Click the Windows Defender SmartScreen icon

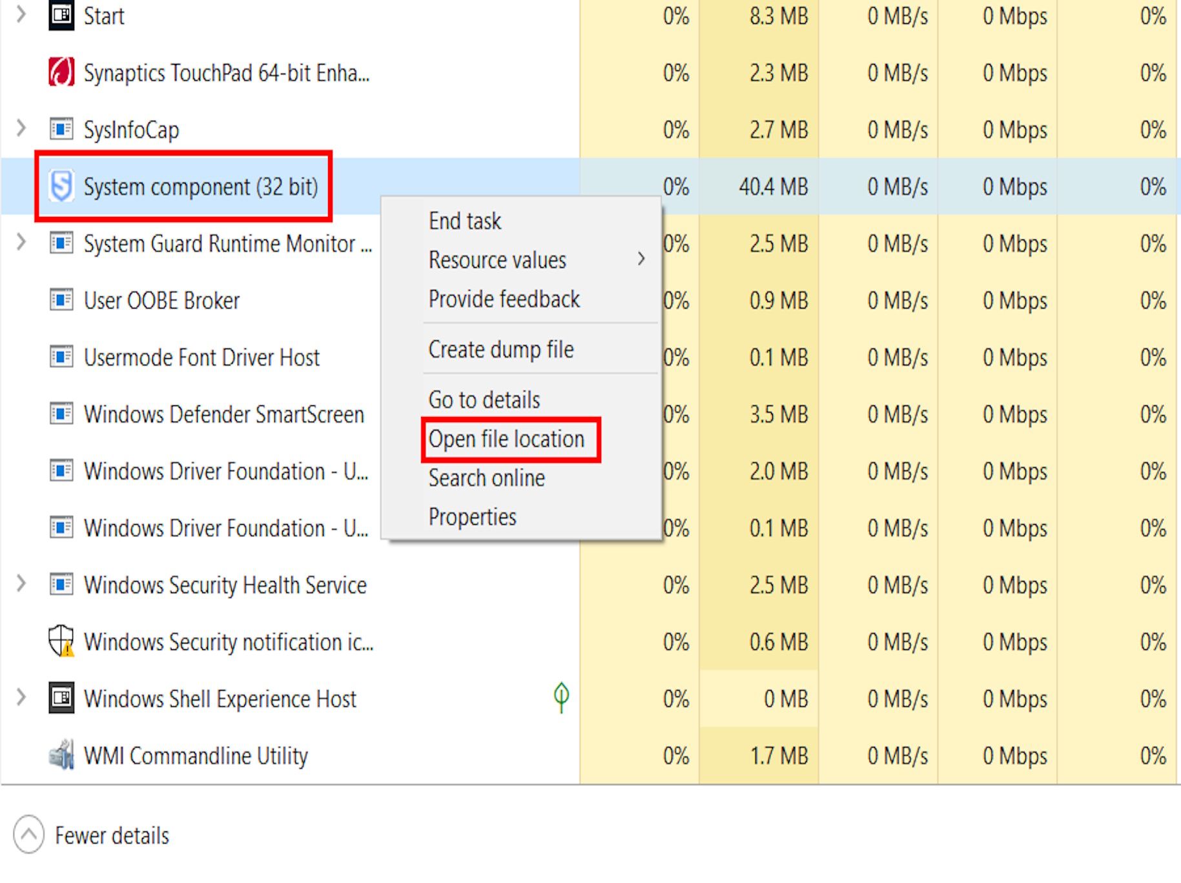(x=61, y=414)
